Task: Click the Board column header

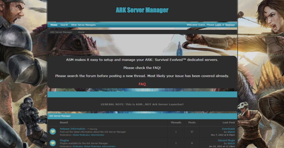Action: (64, 122)
